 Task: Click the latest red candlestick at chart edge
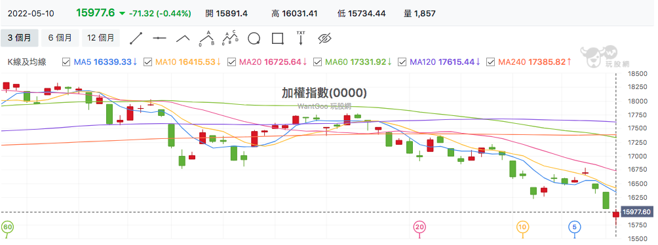pos(616,214)
